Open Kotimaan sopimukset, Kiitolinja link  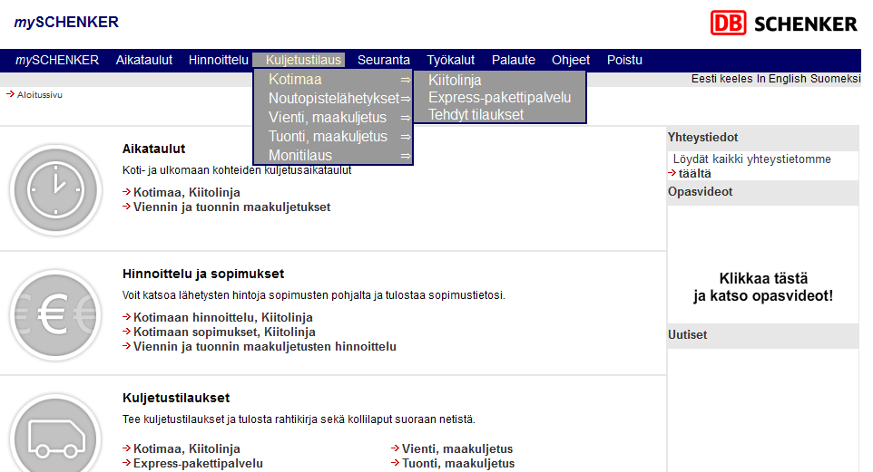coord(224,332)
